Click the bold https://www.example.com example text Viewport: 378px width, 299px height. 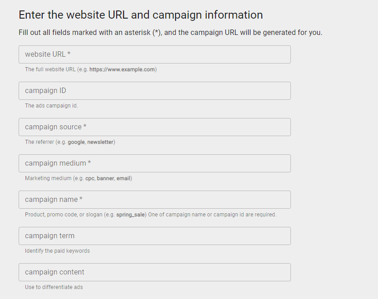pos(122,69)
